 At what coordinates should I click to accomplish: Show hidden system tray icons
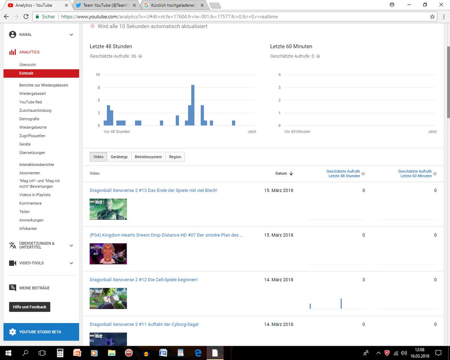378,353
